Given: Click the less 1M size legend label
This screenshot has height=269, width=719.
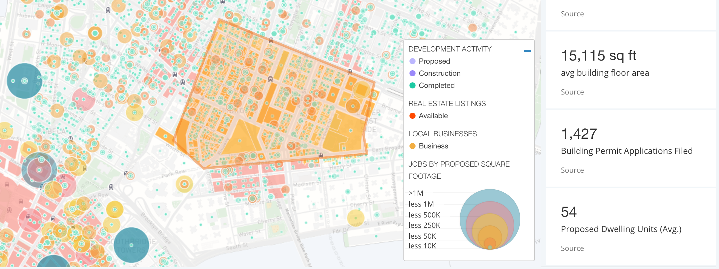Looking at the screenshot, I should 421,204.
